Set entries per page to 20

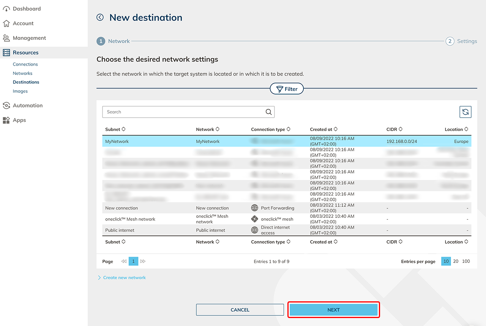(x=456, y=261)
